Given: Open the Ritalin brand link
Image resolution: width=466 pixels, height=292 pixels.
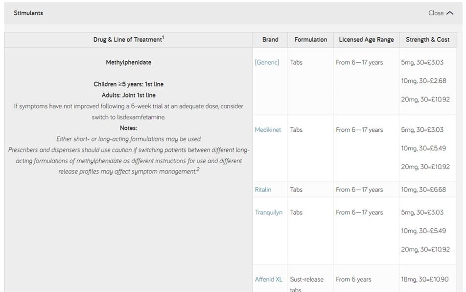Looking at the screenshot, I should [x=263, y=189].
